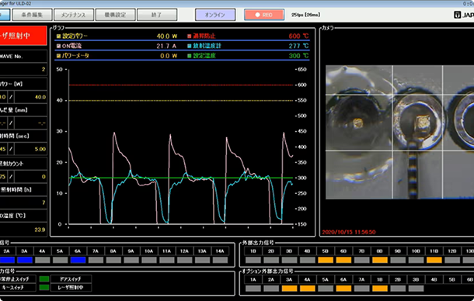Click the 終了 exit button
The height and width of the screenshot is (301, 474).
[x=157, y=15]
